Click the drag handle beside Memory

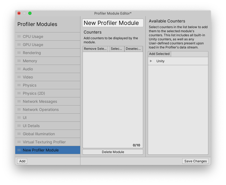pos(19,61)
